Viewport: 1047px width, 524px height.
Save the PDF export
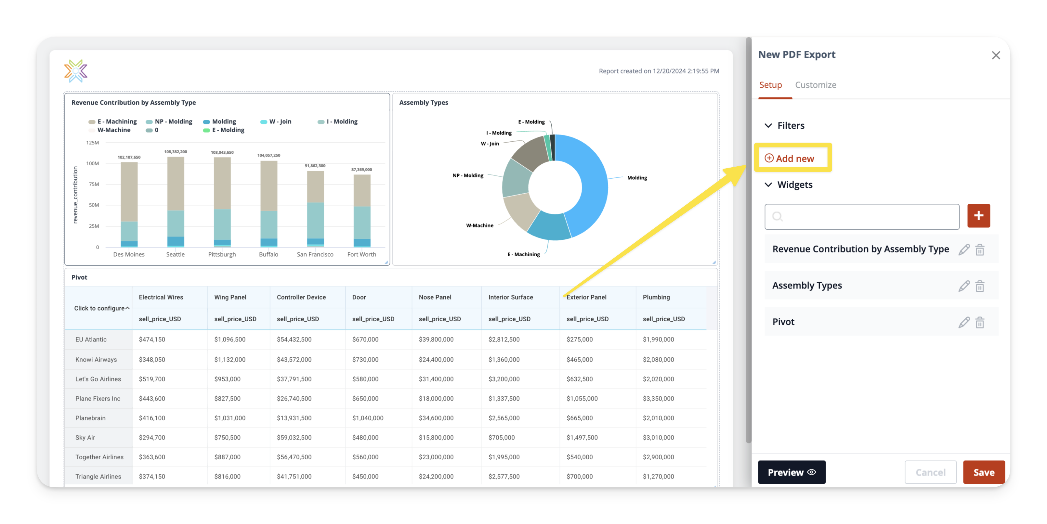(984, 472)
